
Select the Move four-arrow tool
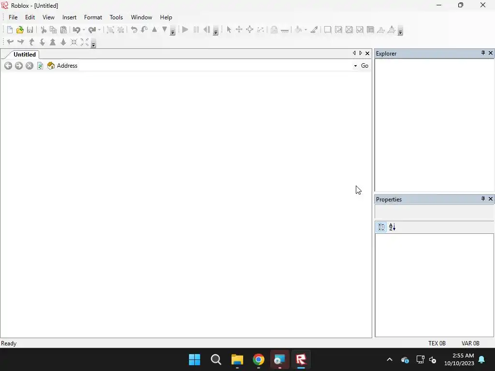coord(239,29)
